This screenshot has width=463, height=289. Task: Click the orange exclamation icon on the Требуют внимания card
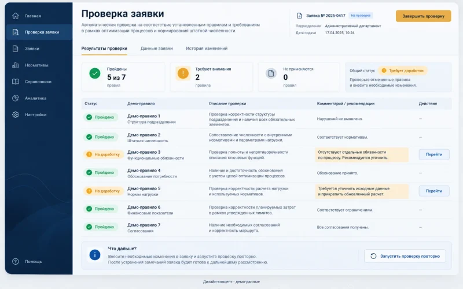coord(183,73)
